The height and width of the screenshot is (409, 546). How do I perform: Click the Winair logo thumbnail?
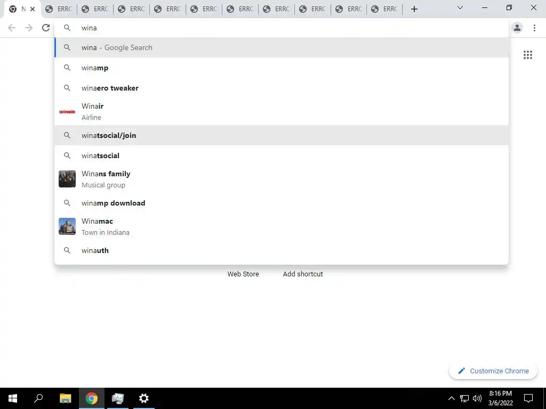(x=67, y=112)
